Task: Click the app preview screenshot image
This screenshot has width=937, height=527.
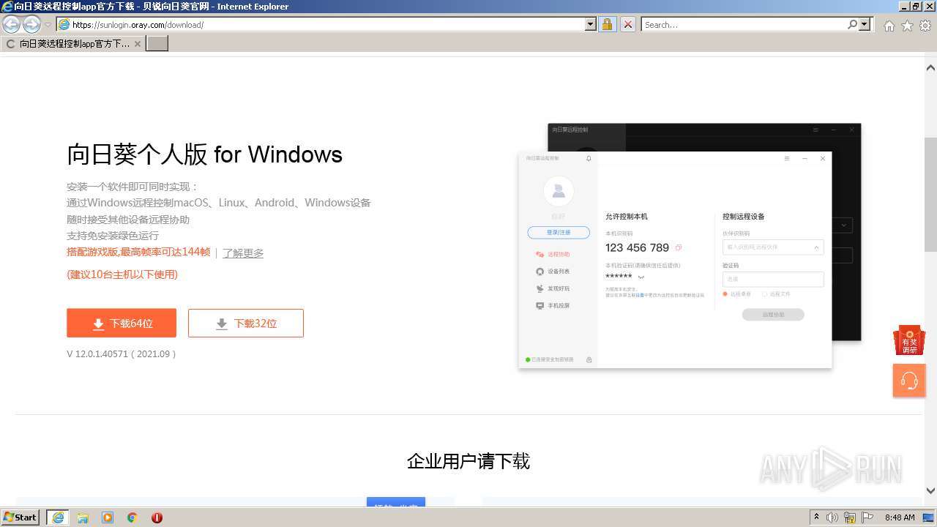Action: (x=690, y=247)
